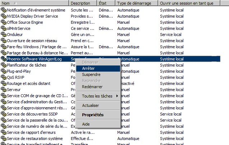Click Aide in the context menu
Image resolution: width=229 pixels, height=145 pixels.
pos(86,124)
